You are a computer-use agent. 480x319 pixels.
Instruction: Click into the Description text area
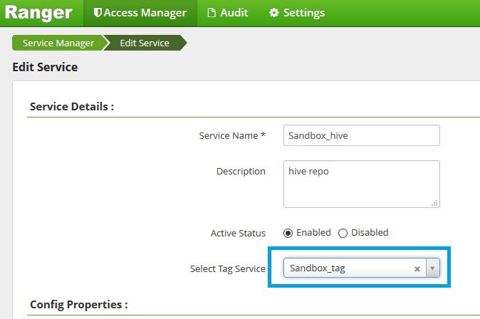click(x=362, y=184)
